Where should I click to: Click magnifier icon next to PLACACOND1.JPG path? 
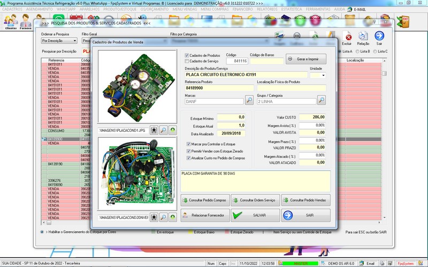tap(163, 130)
